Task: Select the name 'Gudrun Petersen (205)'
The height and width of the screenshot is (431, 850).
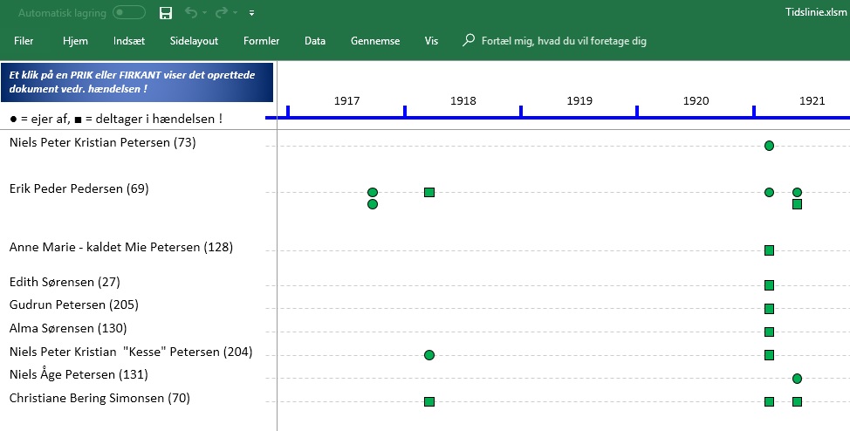Action: coord(73,304)
